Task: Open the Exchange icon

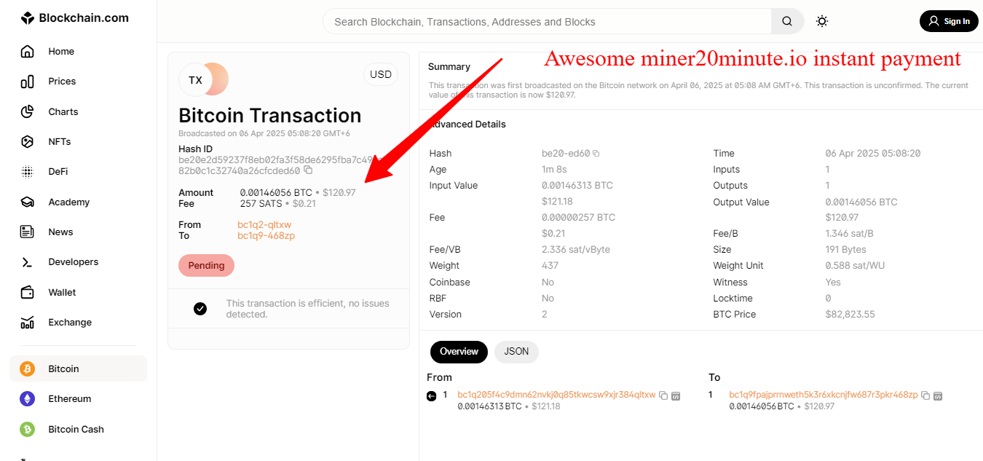Action: pos(27,323)
